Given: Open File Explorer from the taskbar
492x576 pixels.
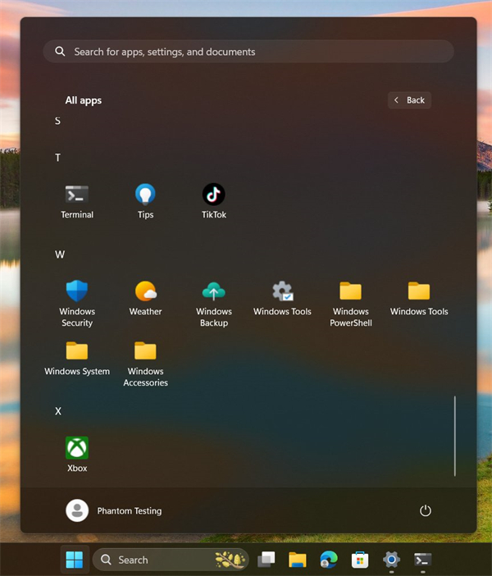Looking at the screenshot, I should tap(298, 560).
